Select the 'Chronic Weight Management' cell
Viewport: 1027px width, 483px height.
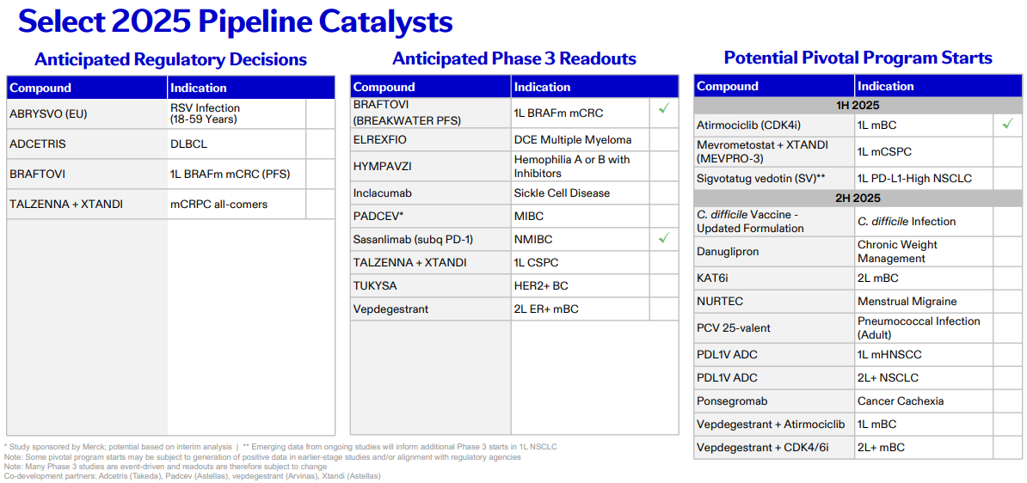tap(924, 251)
